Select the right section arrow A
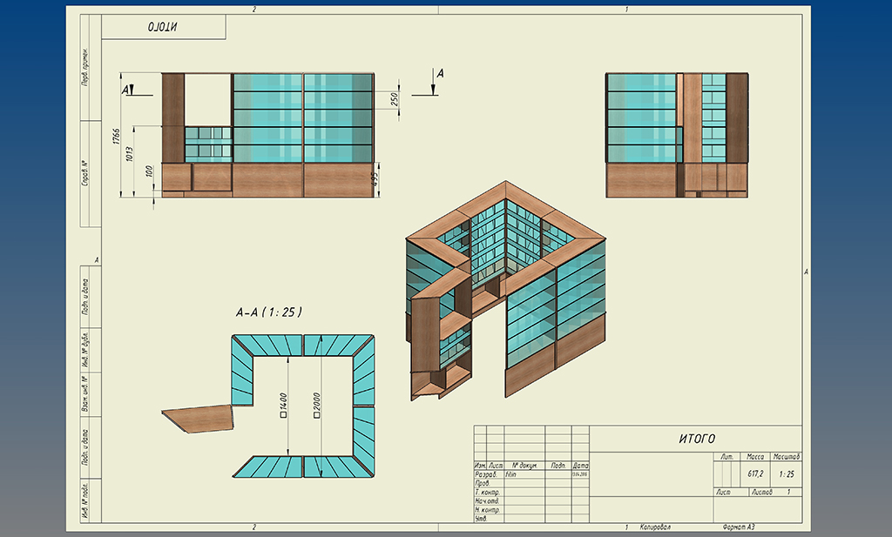Screen dimensions: 892x537 click(436, 81)
